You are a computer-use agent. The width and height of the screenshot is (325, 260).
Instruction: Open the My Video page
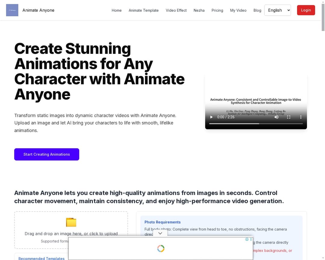tap(238, 10)
